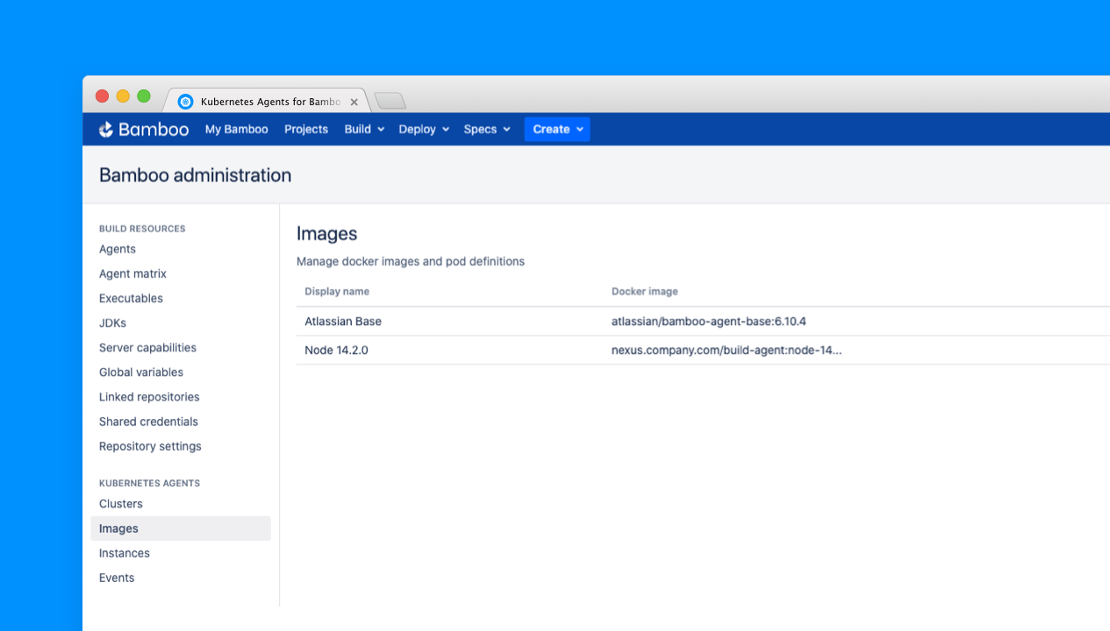Click the atlassian/bamboo-agent-base:6.10.4 docker image
The image size is (1110, 631).
(709, 321)
